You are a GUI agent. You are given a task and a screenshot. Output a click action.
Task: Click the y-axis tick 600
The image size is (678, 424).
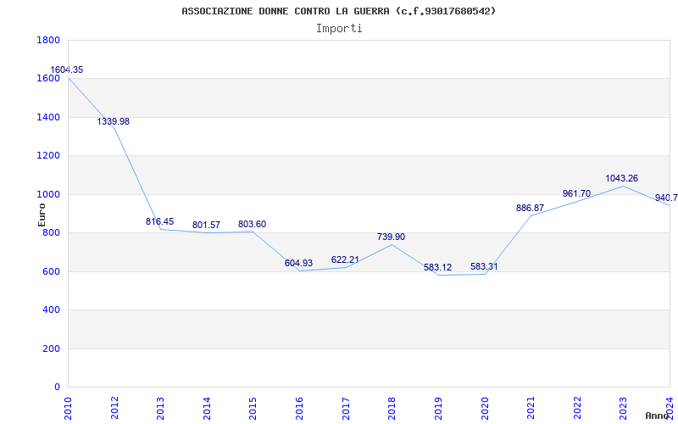click(51, 271)
